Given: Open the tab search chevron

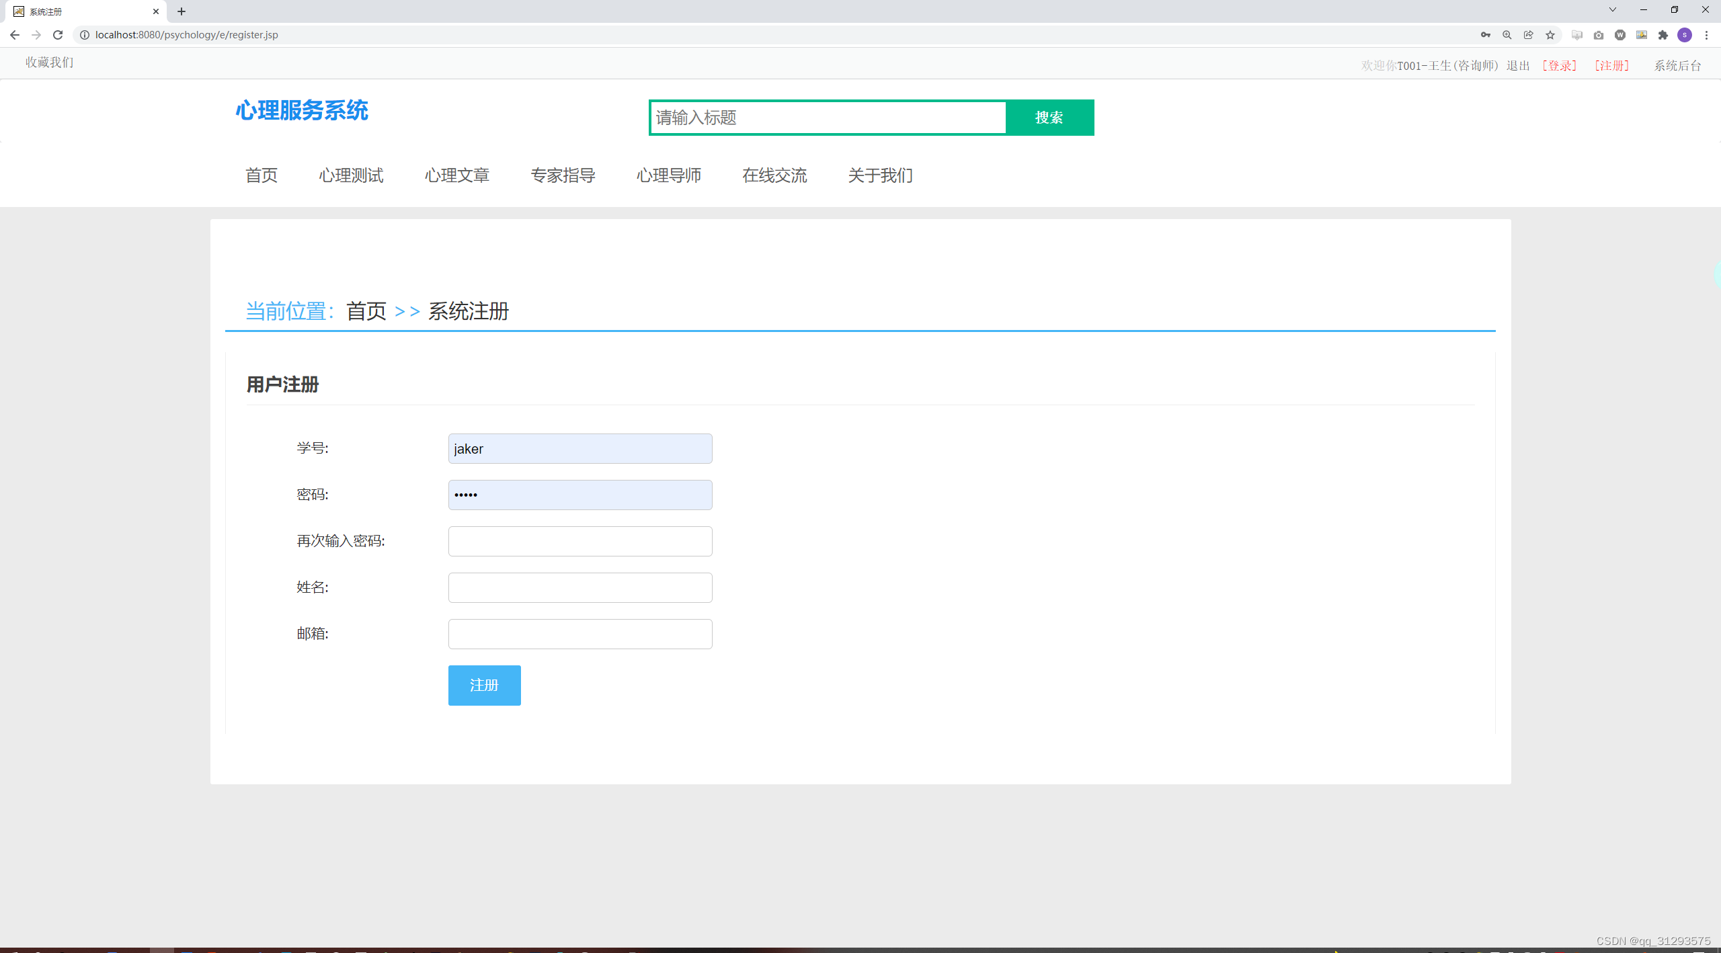Looking at the screenshot, I should [1613, 9].
